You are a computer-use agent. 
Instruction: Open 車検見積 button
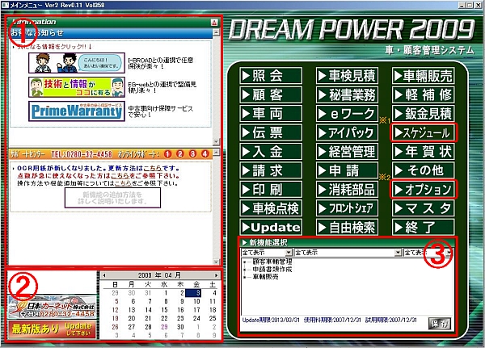click(347, 76)
